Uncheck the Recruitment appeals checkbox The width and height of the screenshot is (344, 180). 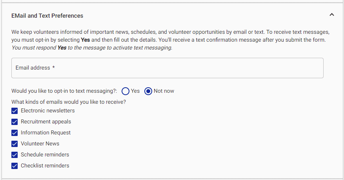[x=15, y=122]
